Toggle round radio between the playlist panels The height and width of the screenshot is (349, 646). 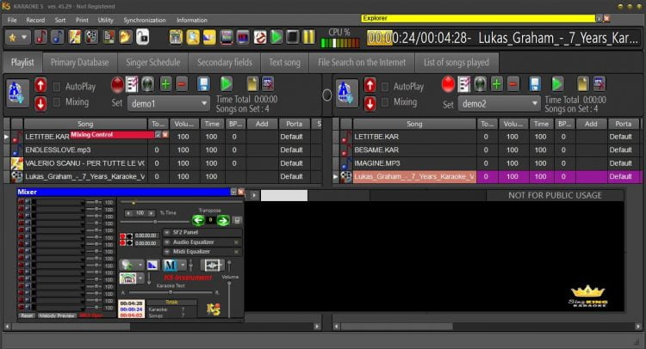[326, 95]
